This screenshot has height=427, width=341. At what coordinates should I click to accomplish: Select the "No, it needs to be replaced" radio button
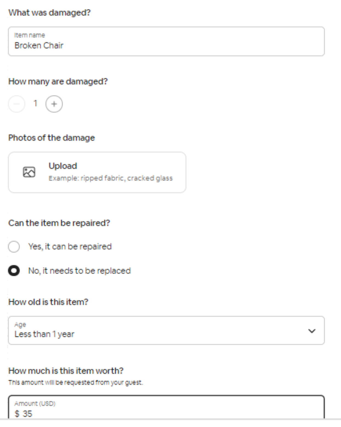coord(14,271)
